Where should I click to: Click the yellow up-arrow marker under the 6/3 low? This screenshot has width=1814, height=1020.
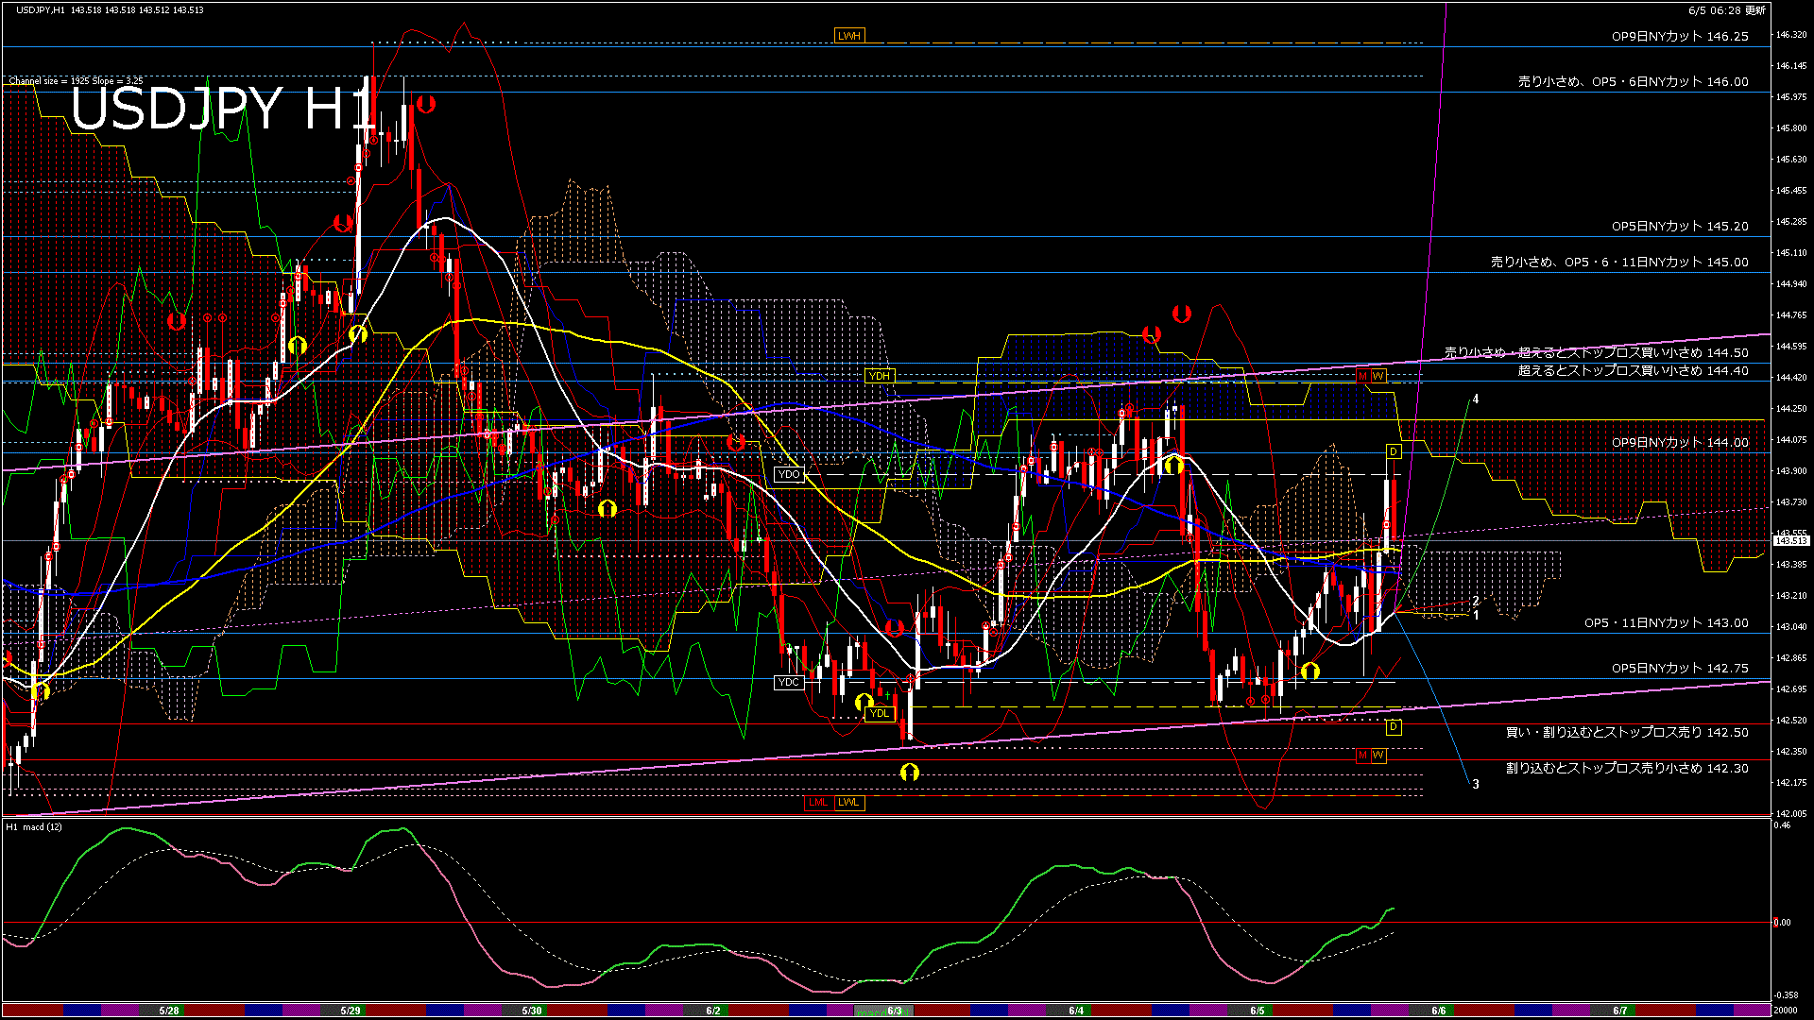pyautogui.click(x=909, y=773)
